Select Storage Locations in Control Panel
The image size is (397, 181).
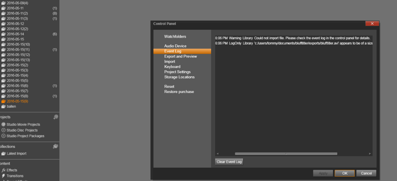pos(179,77)
